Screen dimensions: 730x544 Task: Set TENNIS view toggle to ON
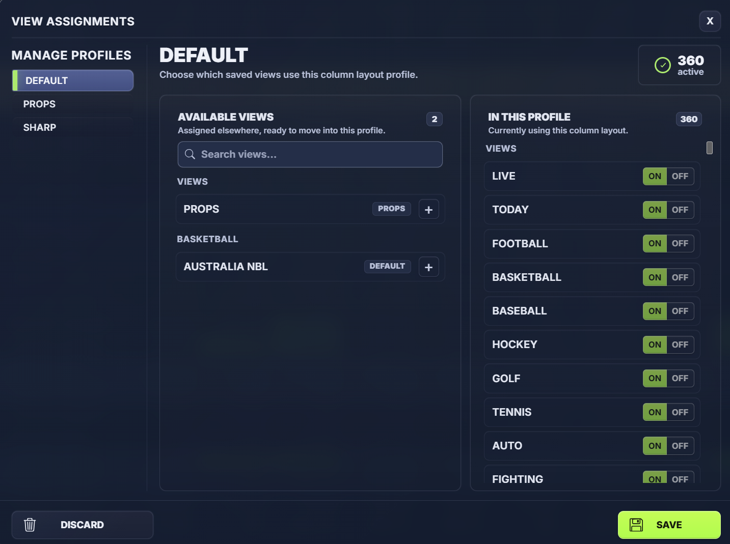point(655,412)
